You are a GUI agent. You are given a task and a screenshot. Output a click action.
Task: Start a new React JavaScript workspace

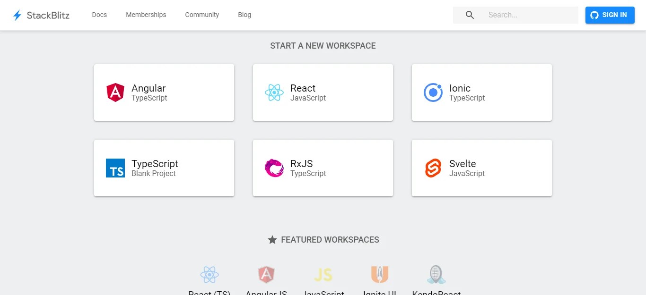[x=323, y=93]
